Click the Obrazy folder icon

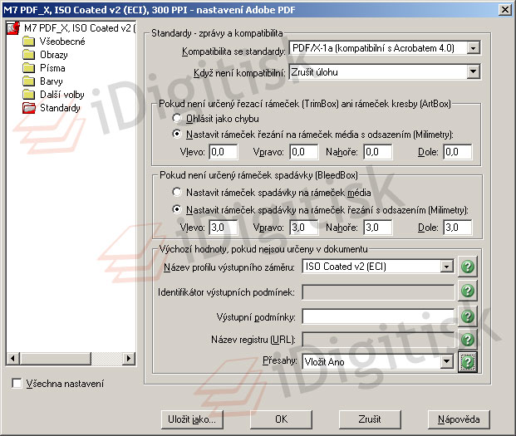(x=28, y=55)
